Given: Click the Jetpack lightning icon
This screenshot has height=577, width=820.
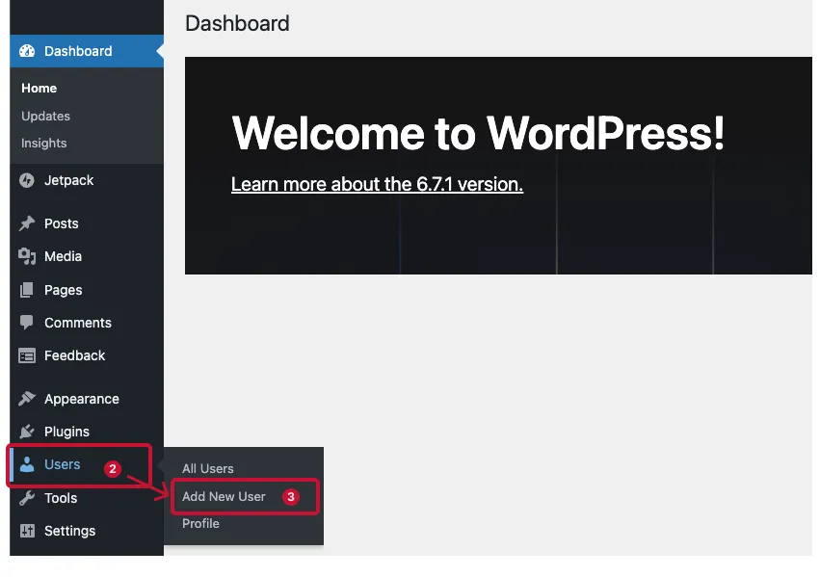Looking at the screenshot, I should (x=27, y=180).
